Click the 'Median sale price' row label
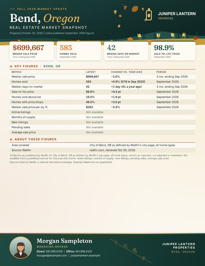Viewport: 205px width, 266px height. coord(23,77)
